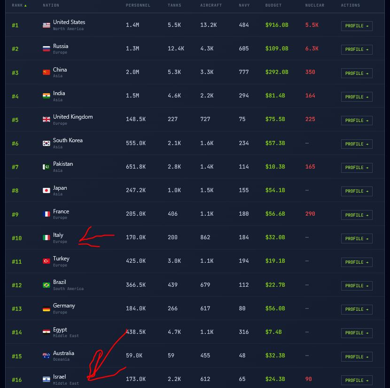Open Germany's PROFILE button
Image resolution: width=390 pixels, height=388 pixels.
click(x=357, y=309)
